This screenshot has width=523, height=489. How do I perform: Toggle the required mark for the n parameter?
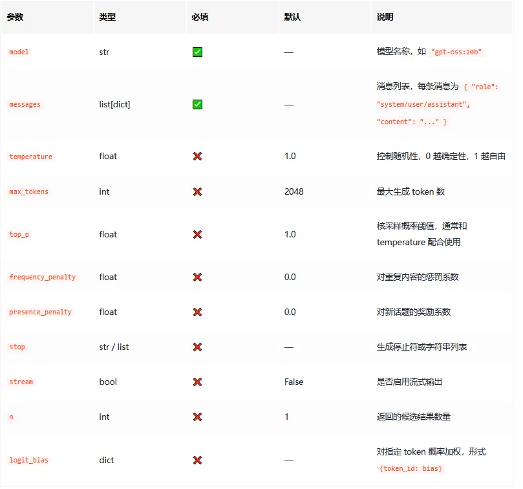tap(197, 417)
